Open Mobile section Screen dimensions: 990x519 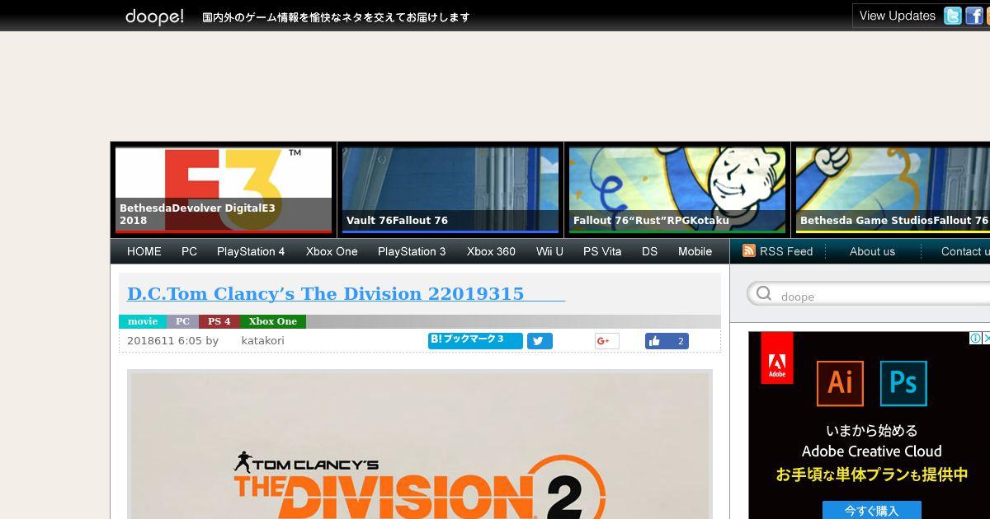pos(695,251)
